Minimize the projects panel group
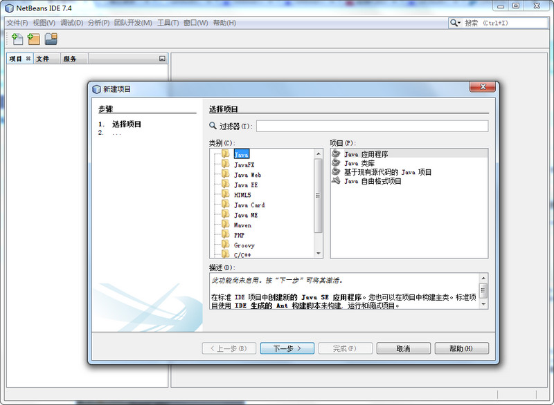Screen dimensions: 554x405 click(x=162, y=59)
